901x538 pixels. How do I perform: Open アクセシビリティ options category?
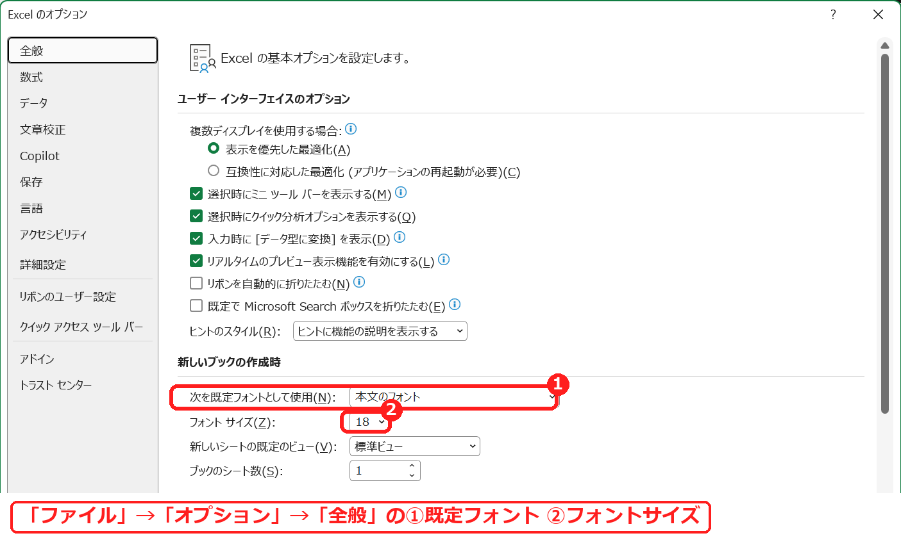pyautogui.click(x=83, y=234)
